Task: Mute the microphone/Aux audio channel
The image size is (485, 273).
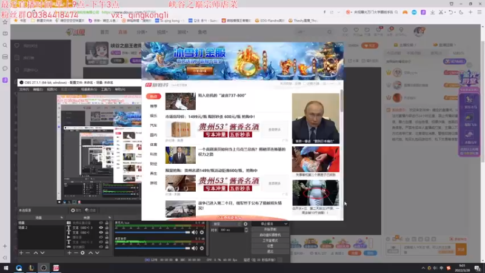Action: point(194,232)
